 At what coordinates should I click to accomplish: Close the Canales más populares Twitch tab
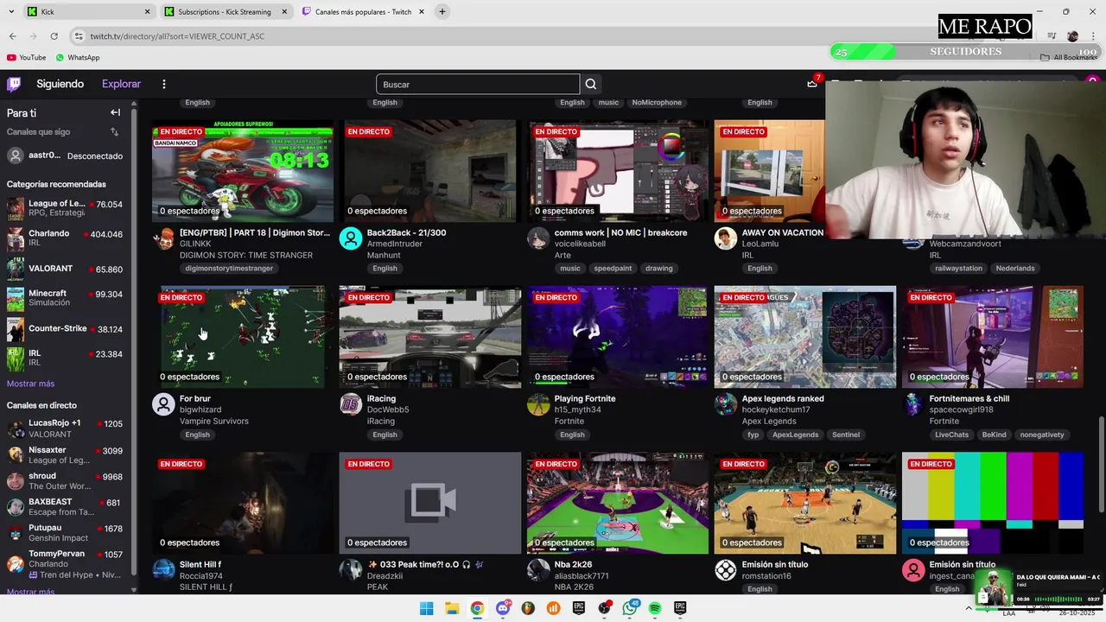[421, 12]
